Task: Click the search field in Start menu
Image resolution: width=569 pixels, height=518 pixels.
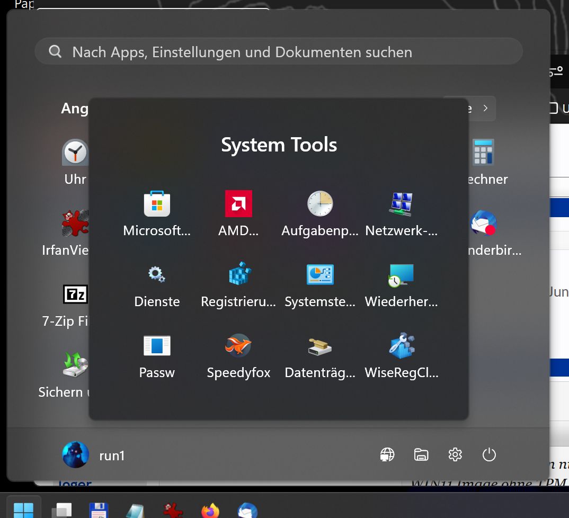Action: [x=279, y=51]
